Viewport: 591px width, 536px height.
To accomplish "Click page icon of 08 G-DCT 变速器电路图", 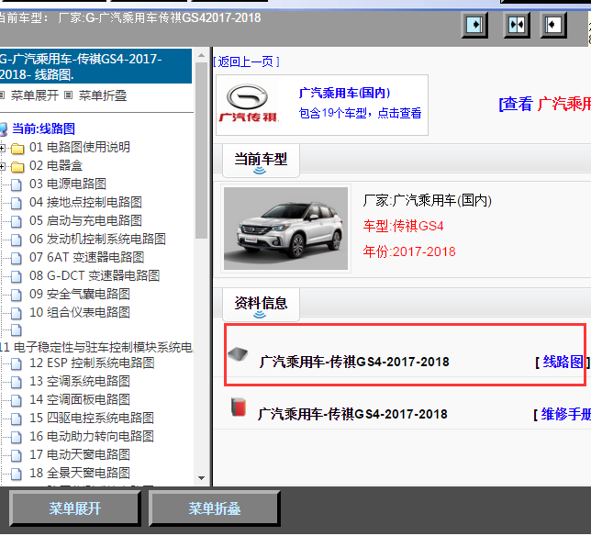I will (x=16, y=276).
